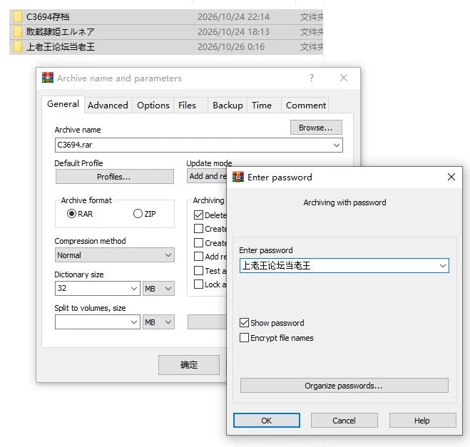Switch to the Advanced tab
This screenshot has width=470, height=447.
coord(108,106)
